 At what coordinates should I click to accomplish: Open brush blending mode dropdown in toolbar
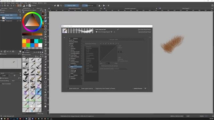point(42,6)
